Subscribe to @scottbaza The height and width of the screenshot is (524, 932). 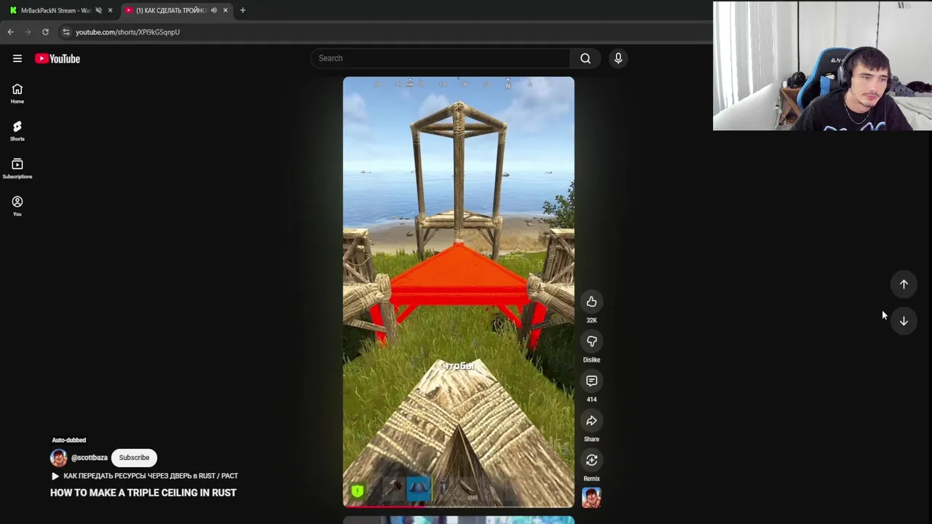(x=134, y=458)
